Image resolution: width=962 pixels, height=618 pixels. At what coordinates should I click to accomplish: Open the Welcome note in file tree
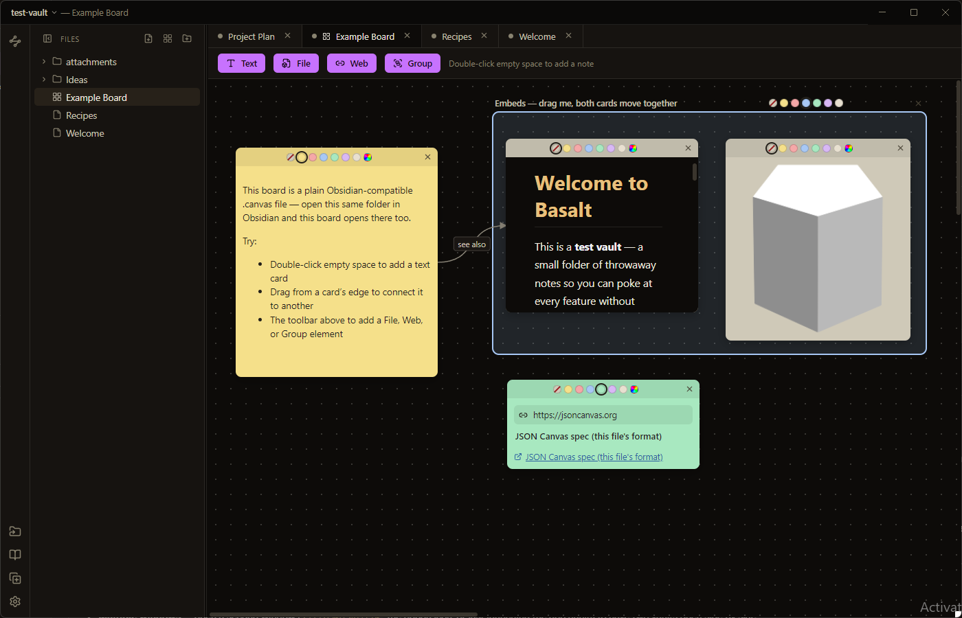[117, 133]
